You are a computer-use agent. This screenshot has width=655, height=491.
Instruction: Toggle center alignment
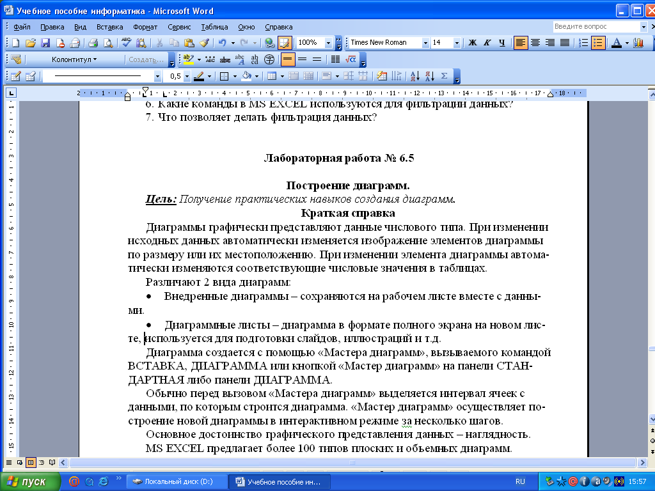(535, 43)
